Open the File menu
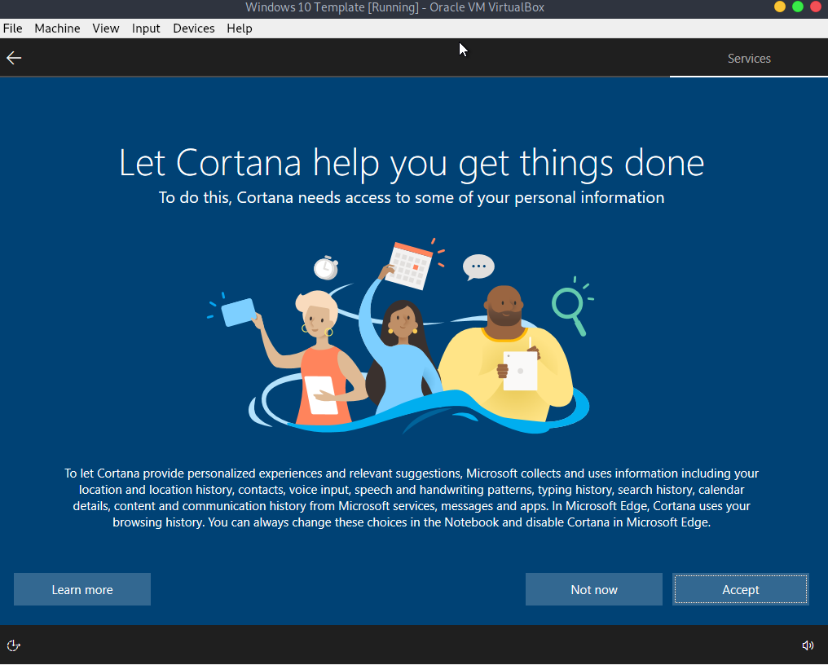 13,29
